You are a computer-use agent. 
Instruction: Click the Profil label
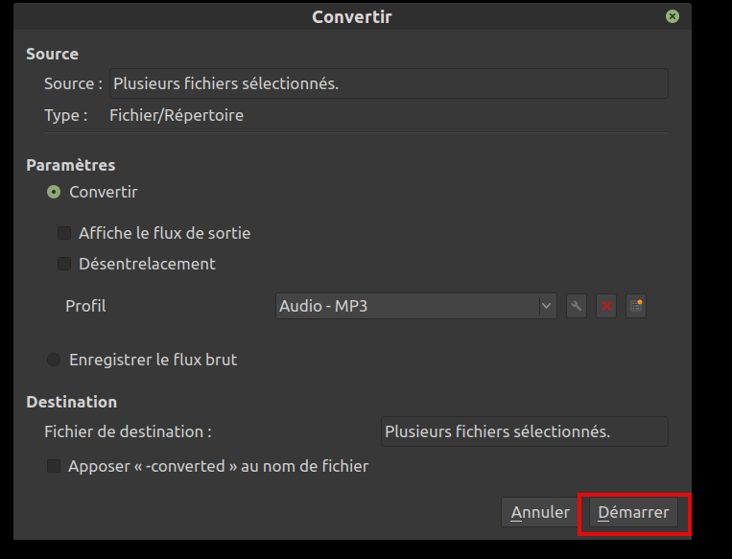click(x=85, y=306)
